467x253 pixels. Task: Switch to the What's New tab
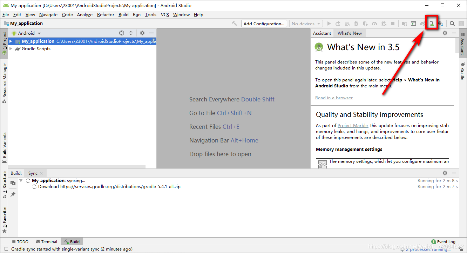coord(350,33)
